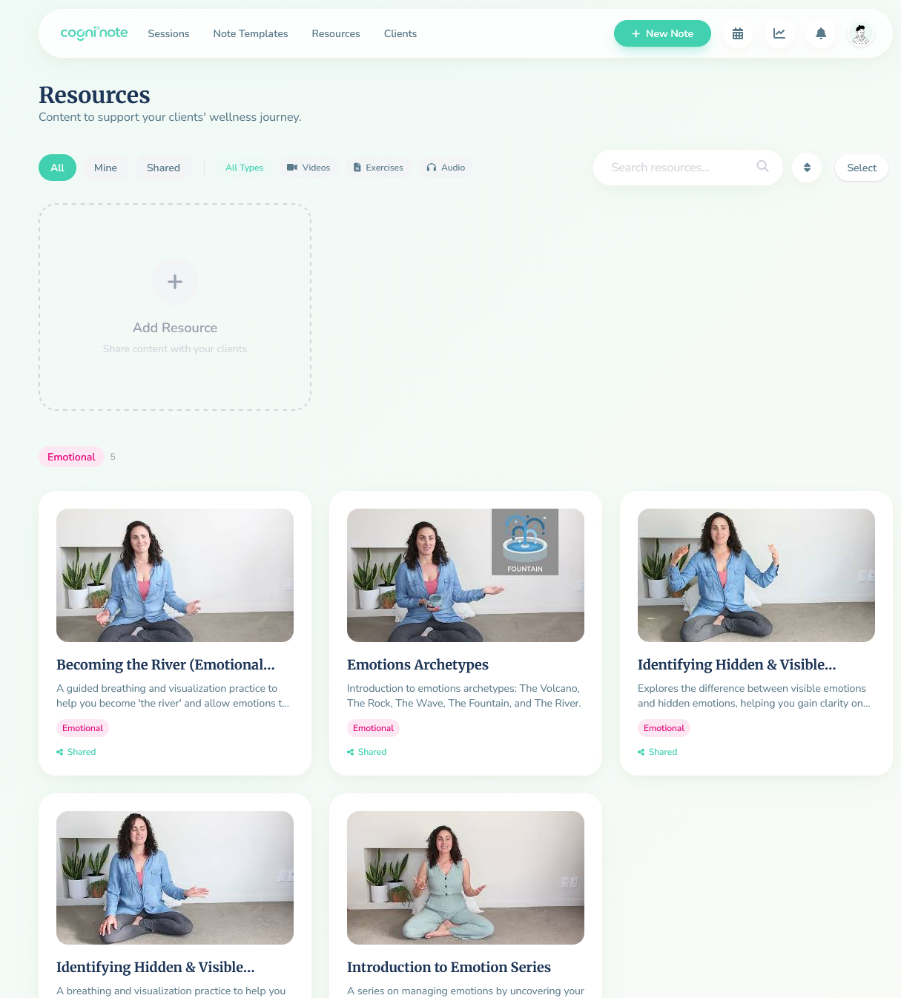
Task: Click the Emotional category tag heading
Action: 71,457
